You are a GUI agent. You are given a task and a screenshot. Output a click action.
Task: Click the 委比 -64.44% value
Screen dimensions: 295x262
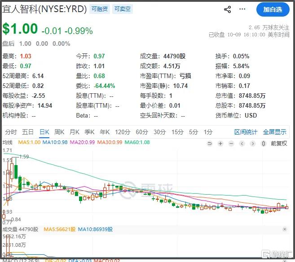tap(104, 86)
